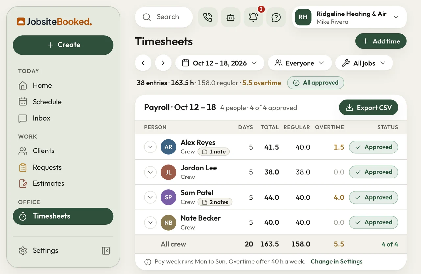Expand Alex Reyes timesheet row
421x274 pixels.
(150, 147)
